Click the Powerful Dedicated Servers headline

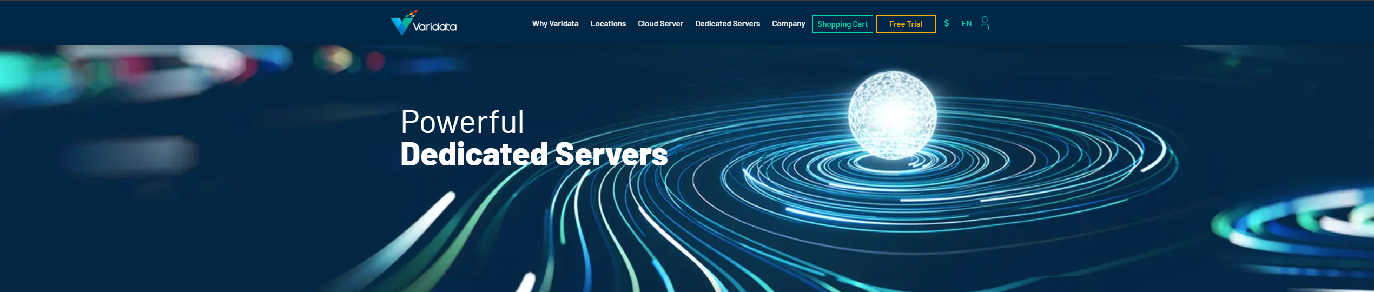tap(534, 138)
